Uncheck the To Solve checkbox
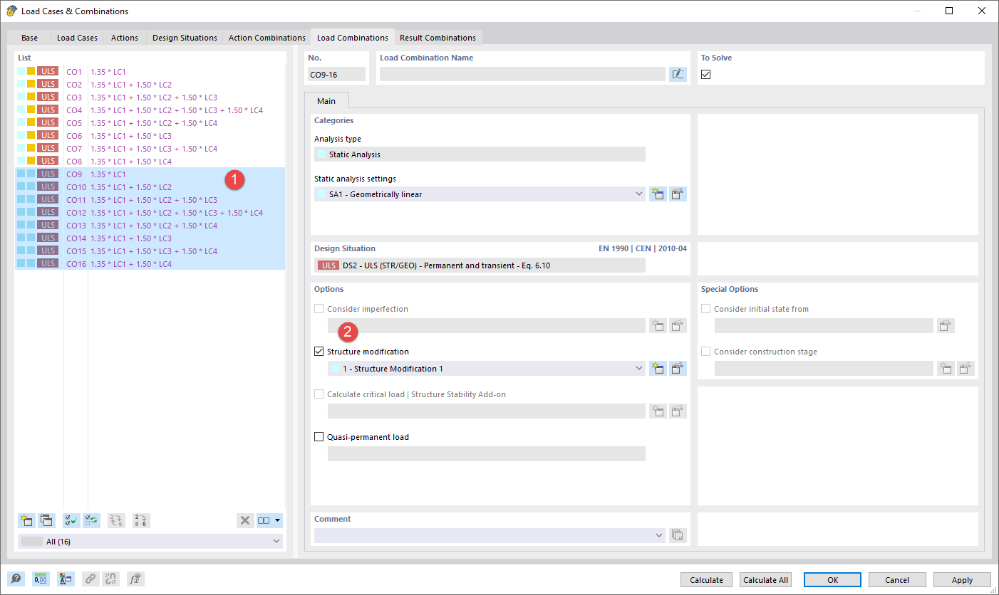 [706, 74]
